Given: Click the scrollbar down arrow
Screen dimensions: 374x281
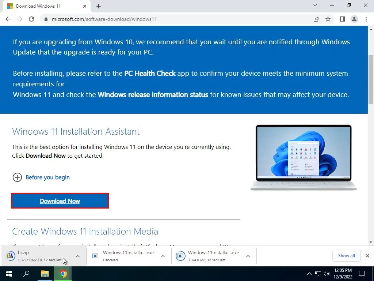Looking at the screenshot, I should (371, 242).
